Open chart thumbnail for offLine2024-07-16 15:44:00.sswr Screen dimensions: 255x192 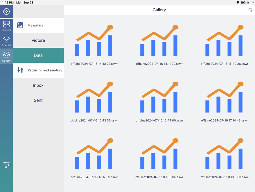159,97
